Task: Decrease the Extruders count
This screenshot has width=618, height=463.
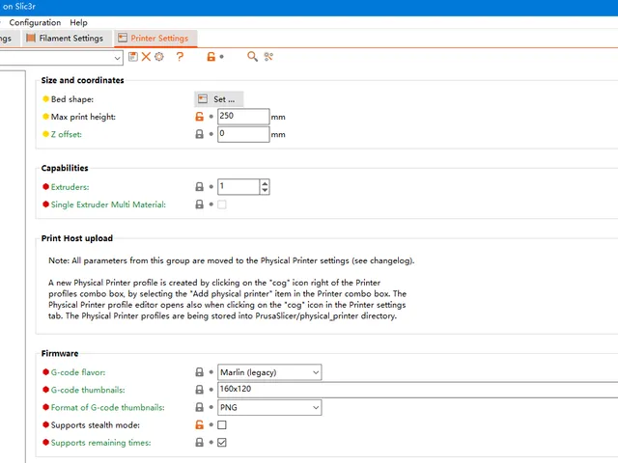Action: [x=265, y=191]
